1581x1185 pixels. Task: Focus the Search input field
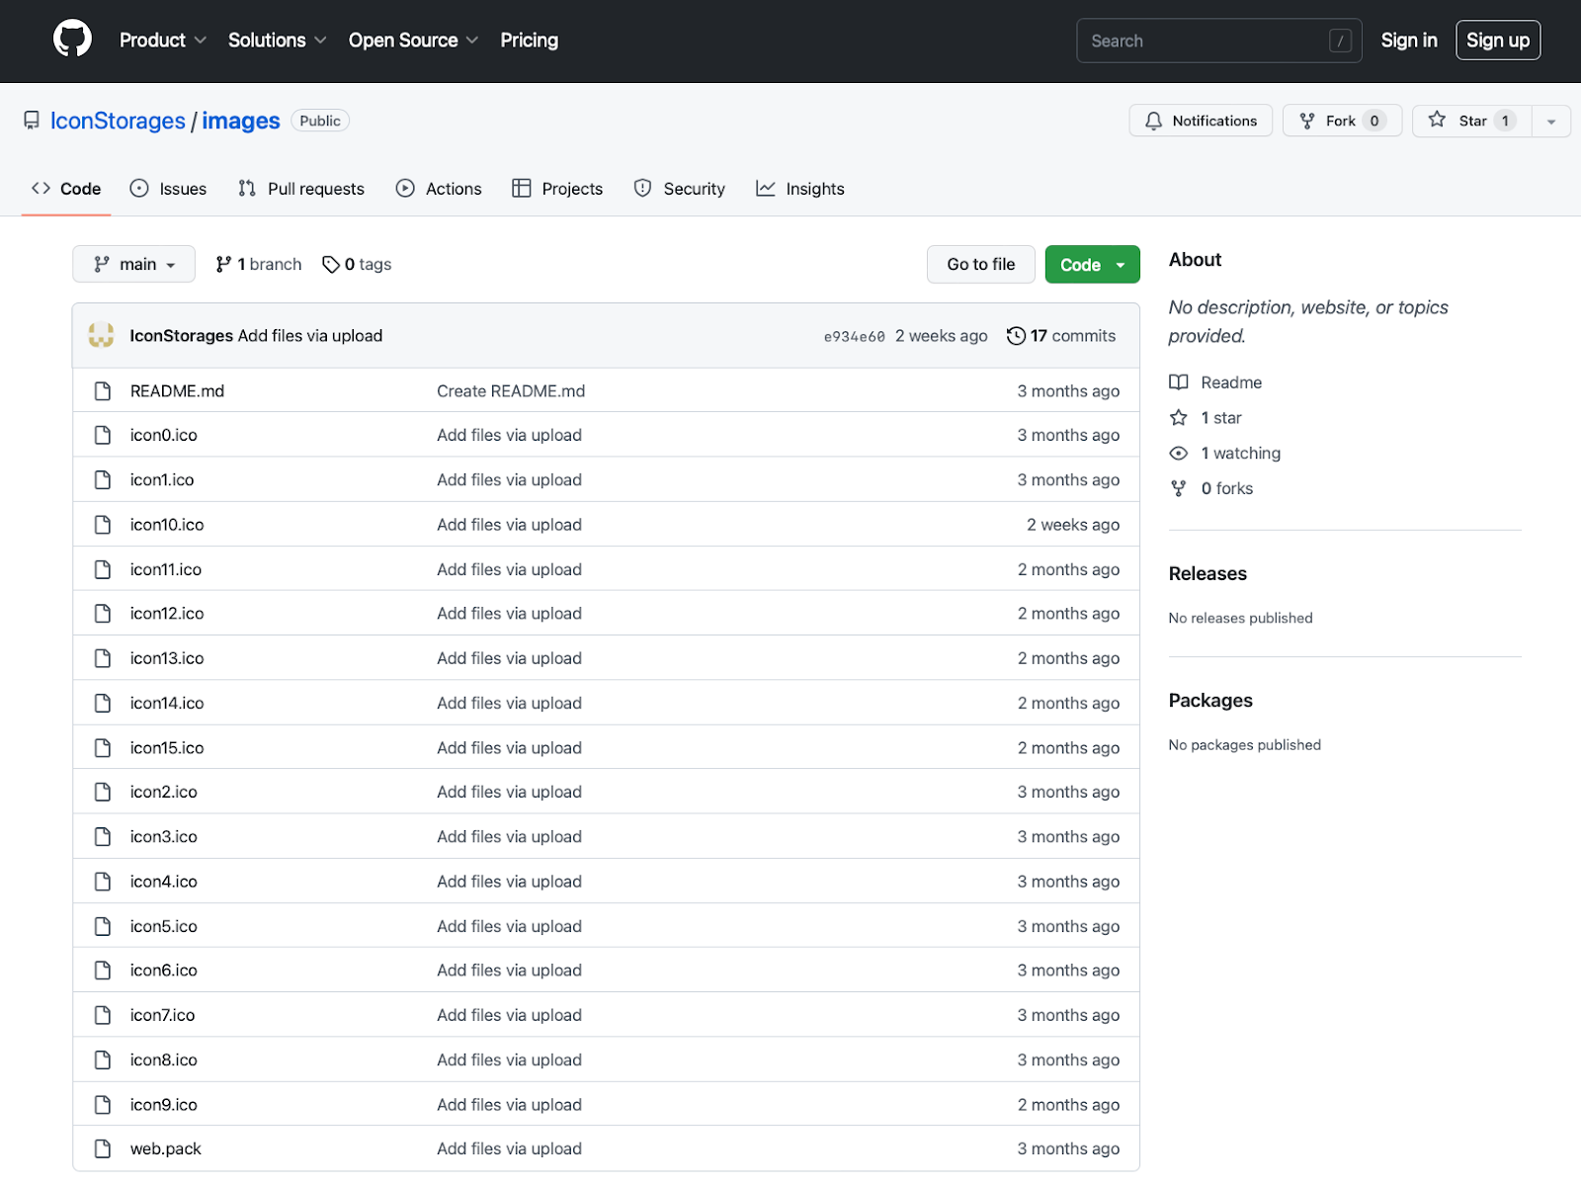[1219, 41]
